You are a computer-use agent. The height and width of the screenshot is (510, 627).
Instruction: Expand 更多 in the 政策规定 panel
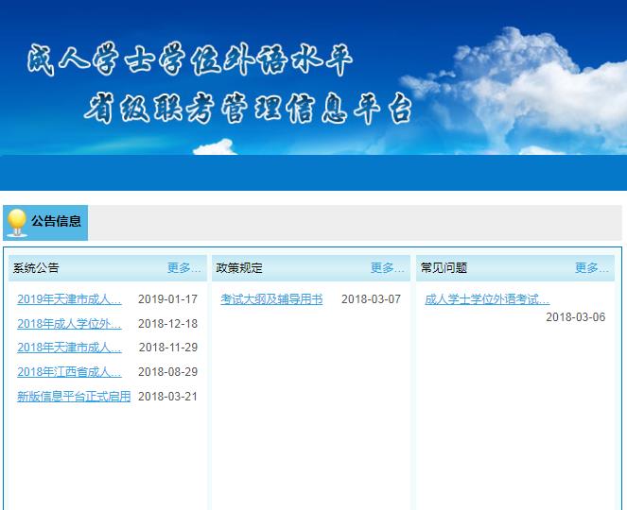coord(387,268)
